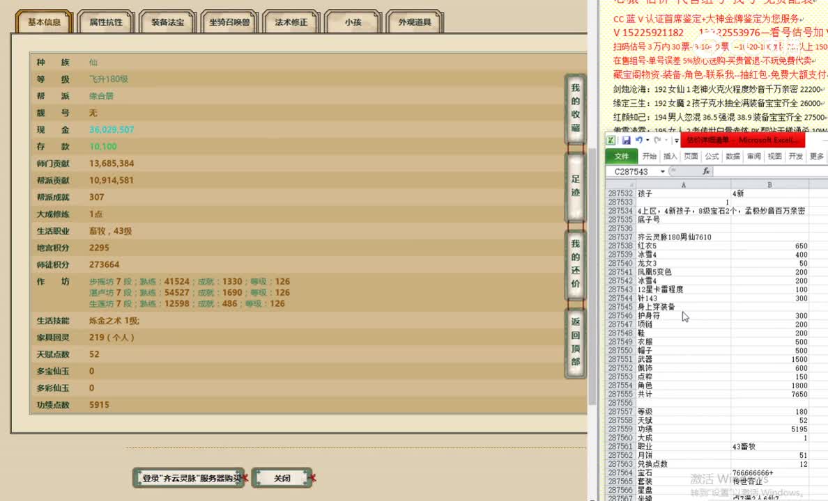828x501 pixels.
Task: Click the undo arrow in Excel toolbar
Action: click(639, 141)
